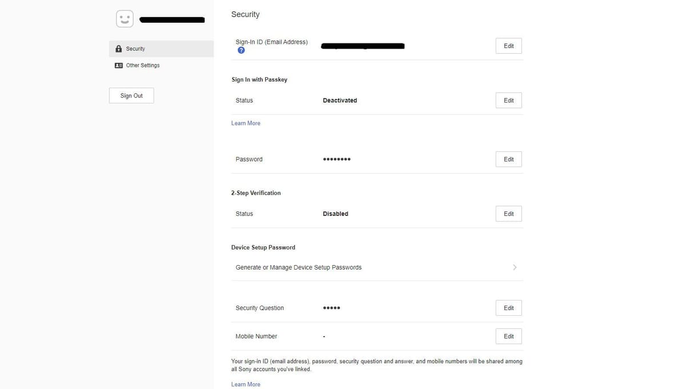Screen dimensions: 686x389
Task: Click Sign Out of the account
Action: [131, 95]
